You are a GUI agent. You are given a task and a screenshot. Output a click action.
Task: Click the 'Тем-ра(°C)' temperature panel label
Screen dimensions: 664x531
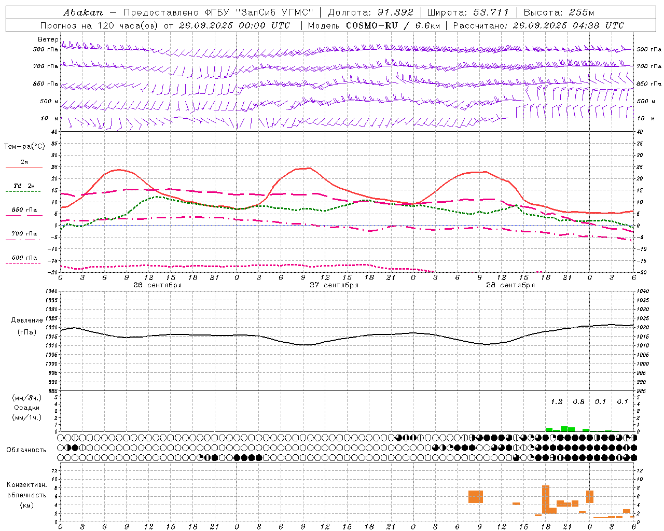24,147
